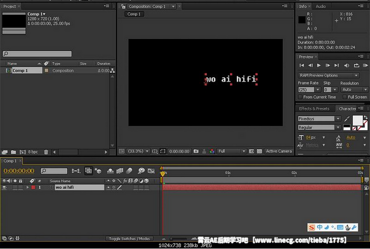Open Full resolution dropdown in viewer

(x=232, y=151)
